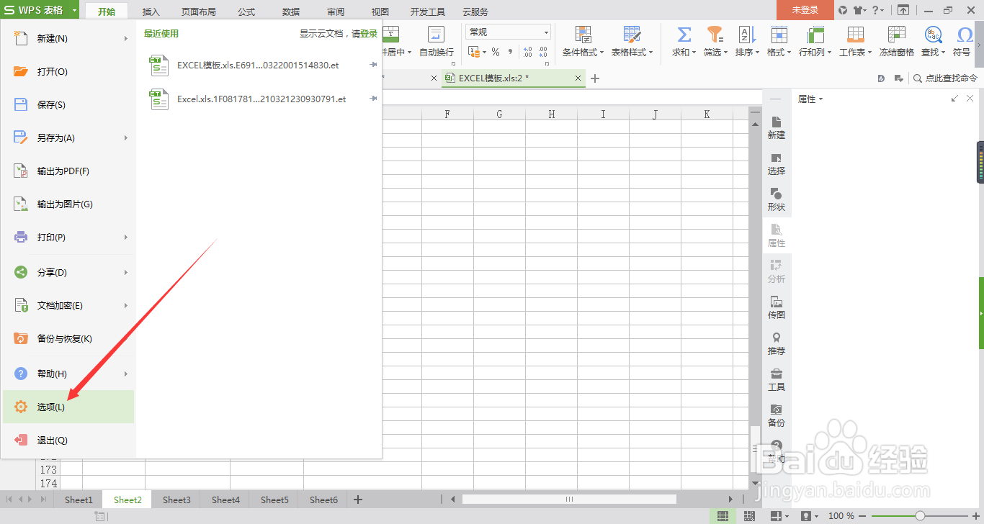Click the 排序 sort icon

746,35
